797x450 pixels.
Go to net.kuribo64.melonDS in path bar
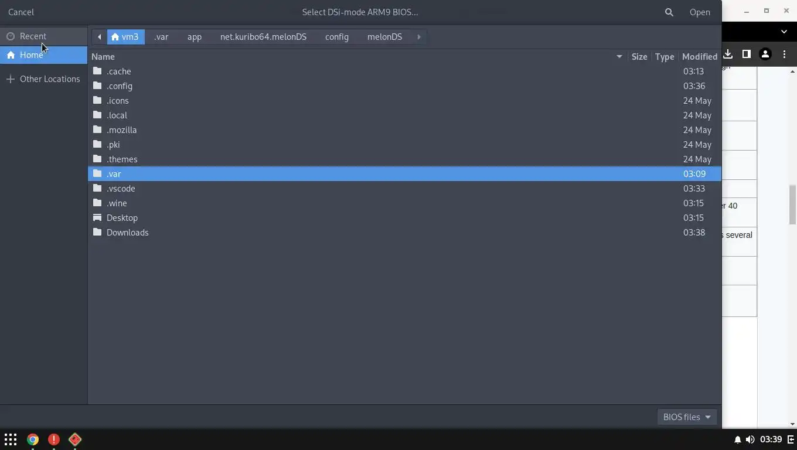point(263,37)
